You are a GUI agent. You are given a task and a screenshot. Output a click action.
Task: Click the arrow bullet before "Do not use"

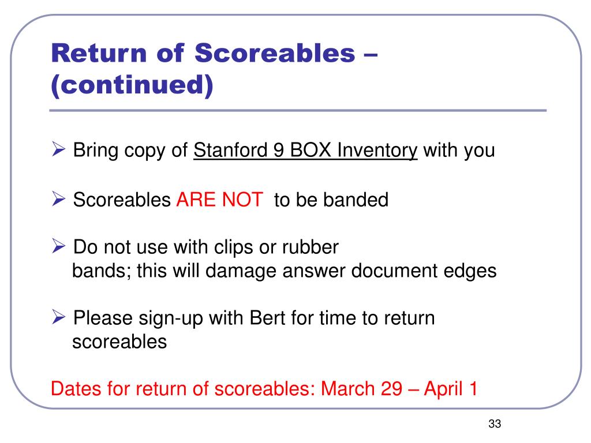coord(58,246)
